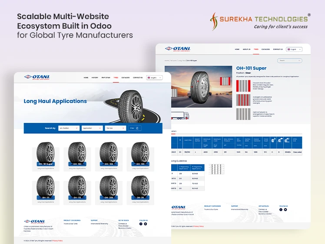Click the Search field on the OH-101 Super page
Screen dimensions: 325x244
click(289, 61)
